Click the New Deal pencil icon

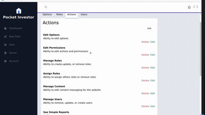(x=5, y=36)
